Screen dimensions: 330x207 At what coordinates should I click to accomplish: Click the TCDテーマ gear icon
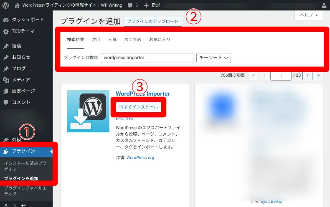[6, 32]
